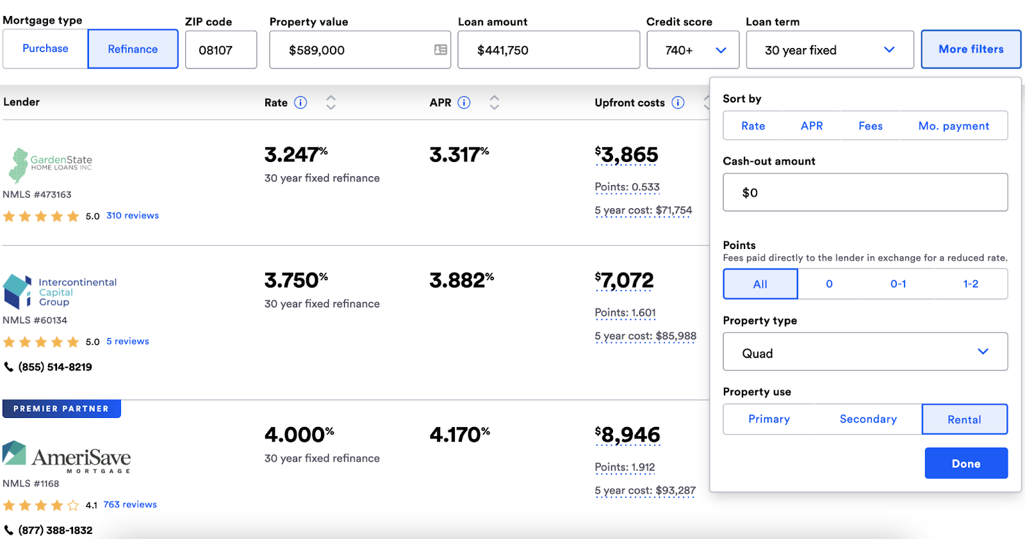Click the 3.247% rate value
The height and width of the screenshot is (539, 1025).
296,154
